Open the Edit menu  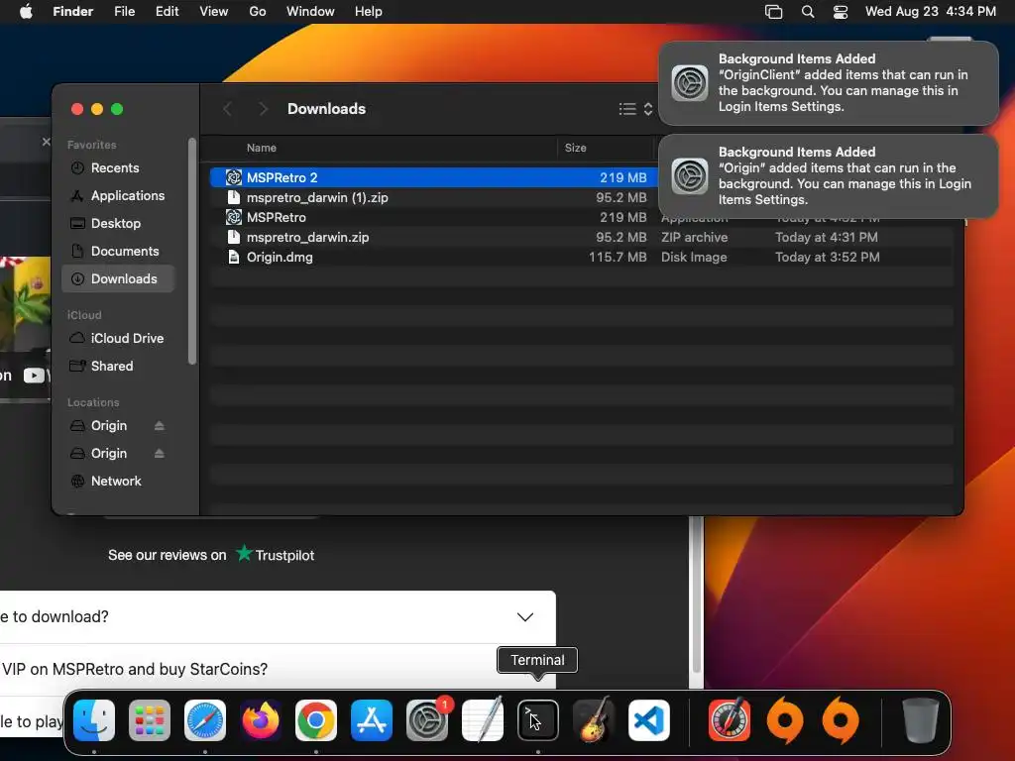point(167,12)
